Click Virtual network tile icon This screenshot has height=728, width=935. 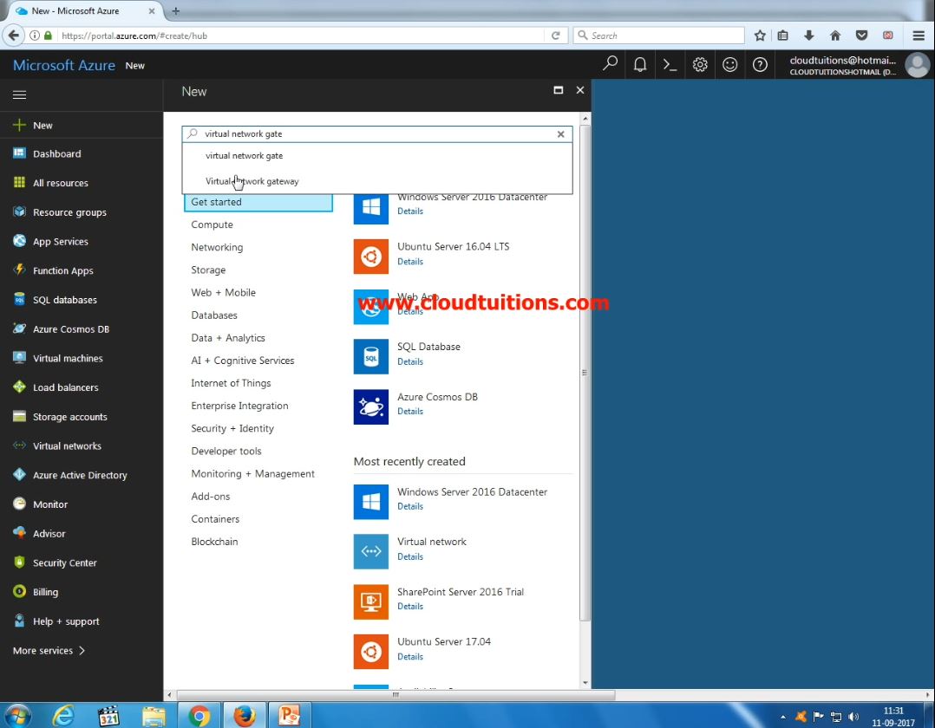[x=371, y=552]
